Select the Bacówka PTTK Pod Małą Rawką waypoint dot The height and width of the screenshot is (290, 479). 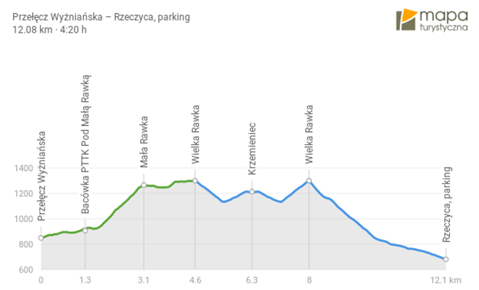[x=86, y=230]
